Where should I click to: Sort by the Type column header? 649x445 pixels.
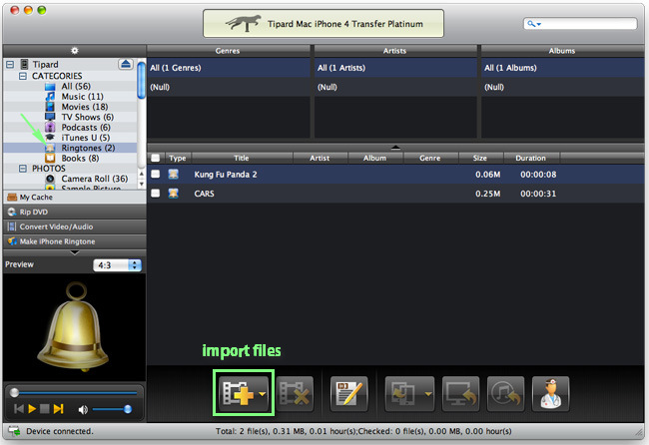click(178, 158)
